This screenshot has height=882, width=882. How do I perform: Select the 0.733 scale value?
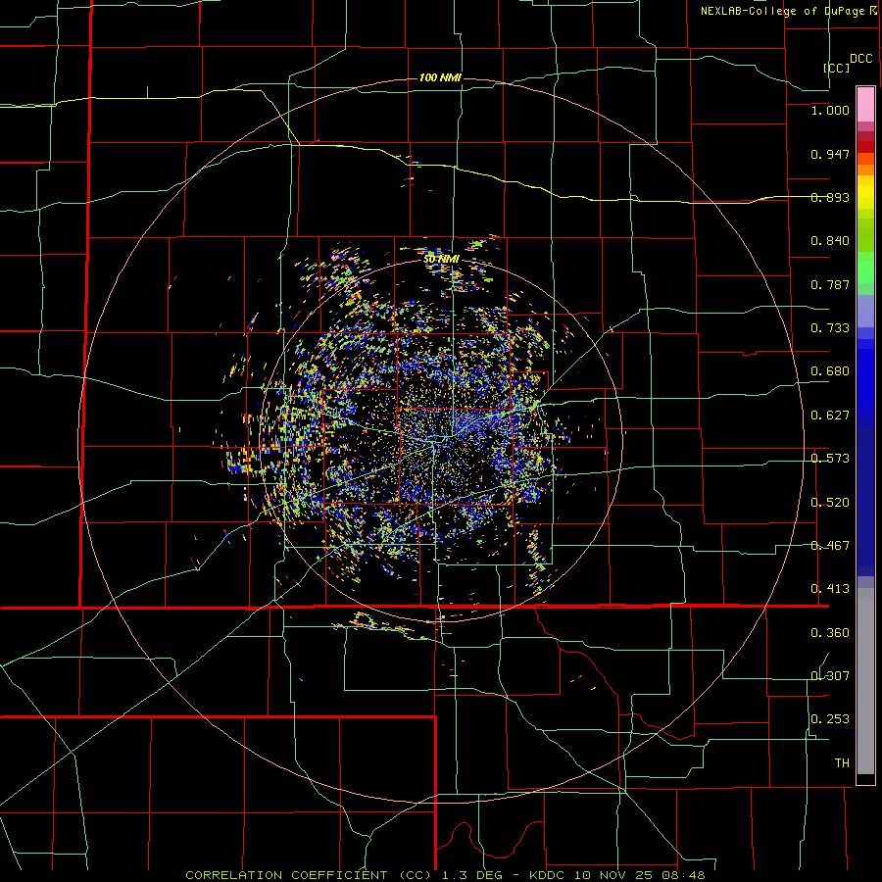[x=830, y=328]
